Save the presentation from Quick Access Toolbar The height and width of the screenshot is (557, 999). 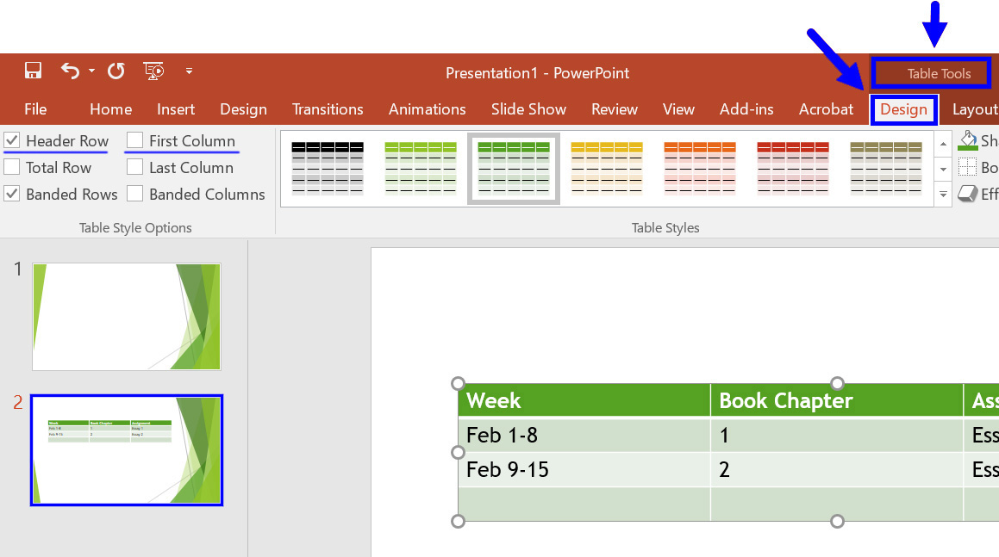(x=34, y=71)
